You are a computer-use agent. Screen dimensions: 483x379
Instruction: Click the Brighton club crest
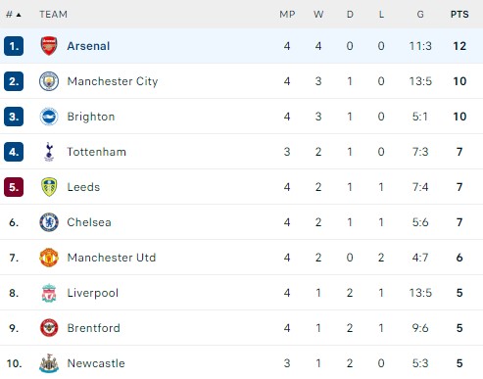(49, 117)
